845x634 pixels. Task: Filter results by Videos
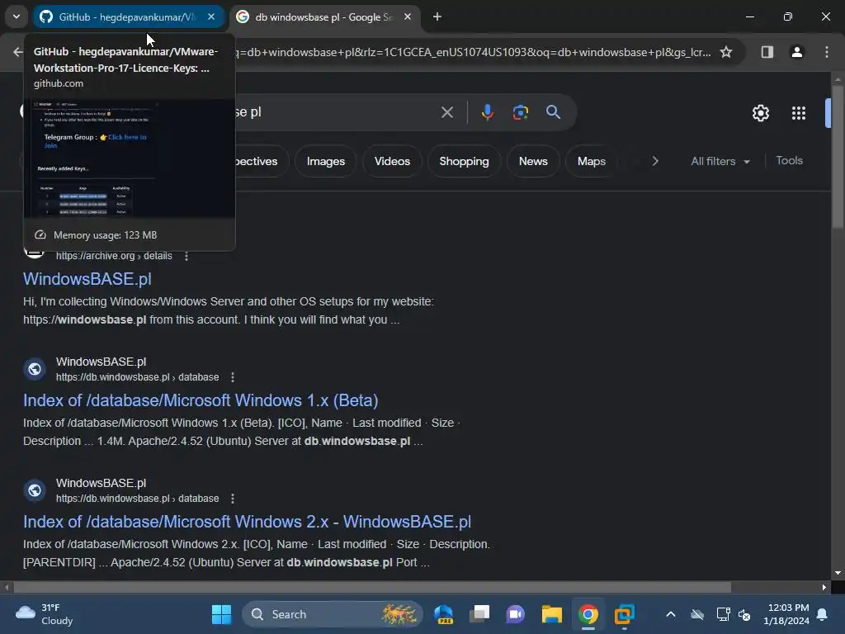point(392,161)
